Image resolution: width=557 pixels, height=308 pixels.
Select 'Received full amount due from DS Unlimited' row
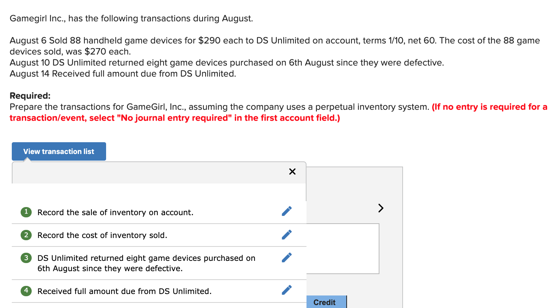(x=124, y=291)
